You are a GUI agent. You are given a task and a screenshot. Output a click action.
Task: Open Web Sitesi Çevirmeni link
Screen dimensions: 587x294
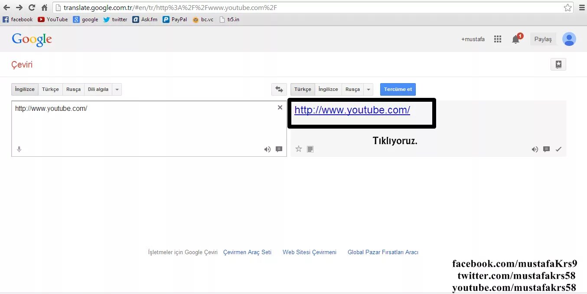[310, 252]
